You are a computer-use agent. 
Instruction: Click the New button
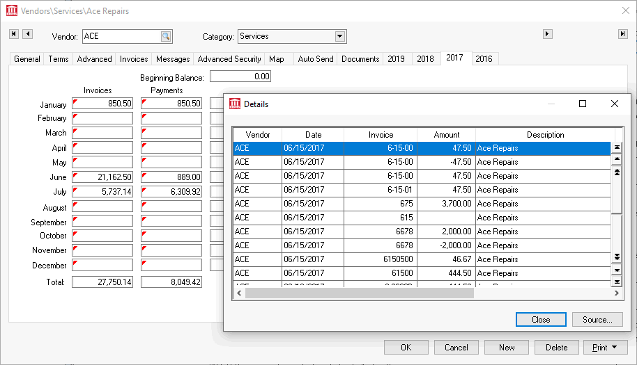[507, 348]
